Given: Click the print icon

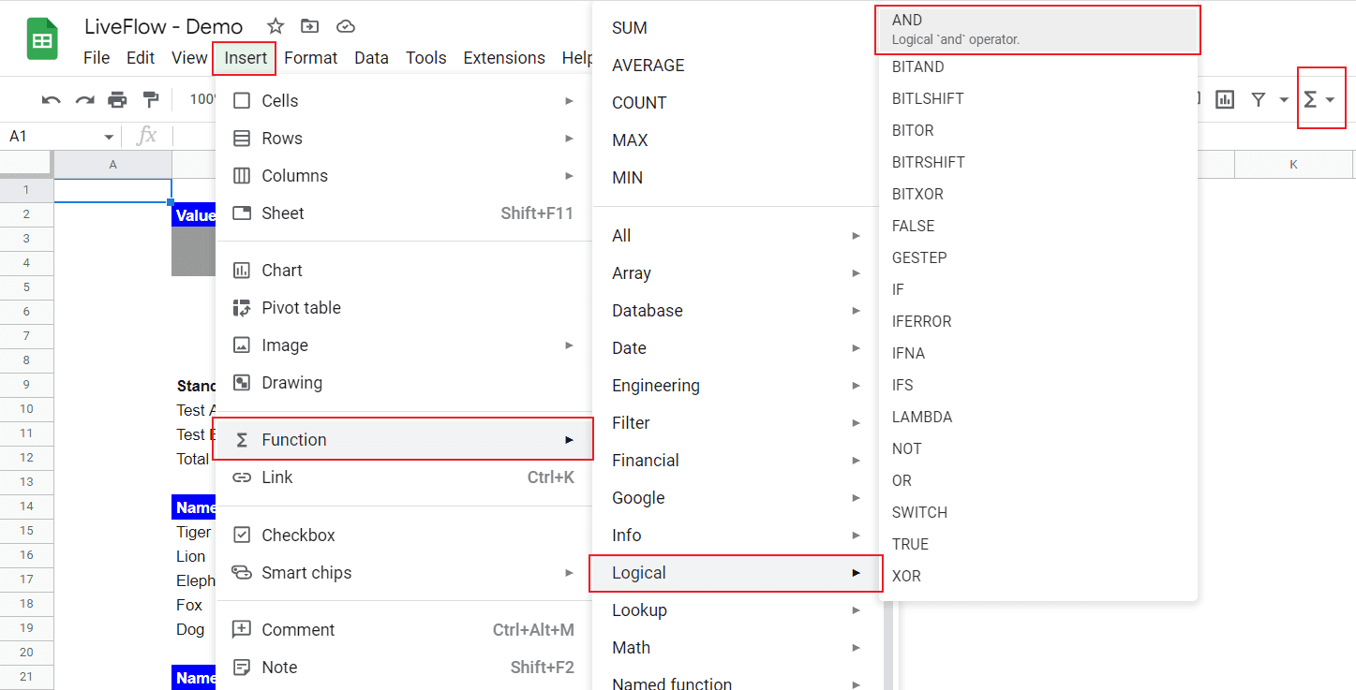Looking at the screenshot, I should point(117,99).
